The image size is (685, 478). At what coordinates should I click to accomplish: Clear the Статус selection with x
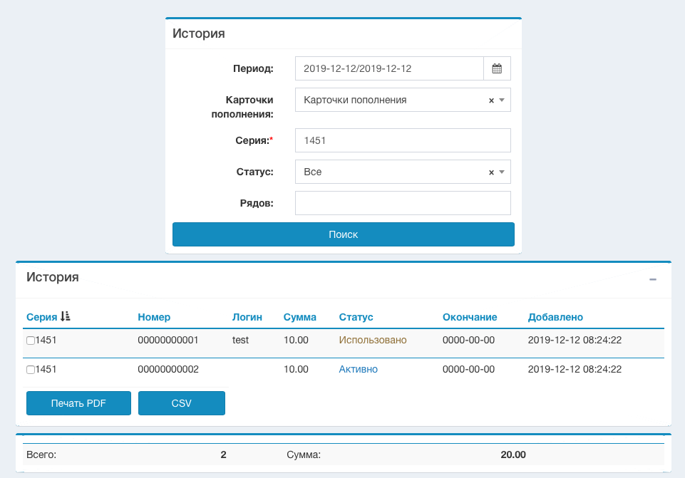[x=491, y=172]
